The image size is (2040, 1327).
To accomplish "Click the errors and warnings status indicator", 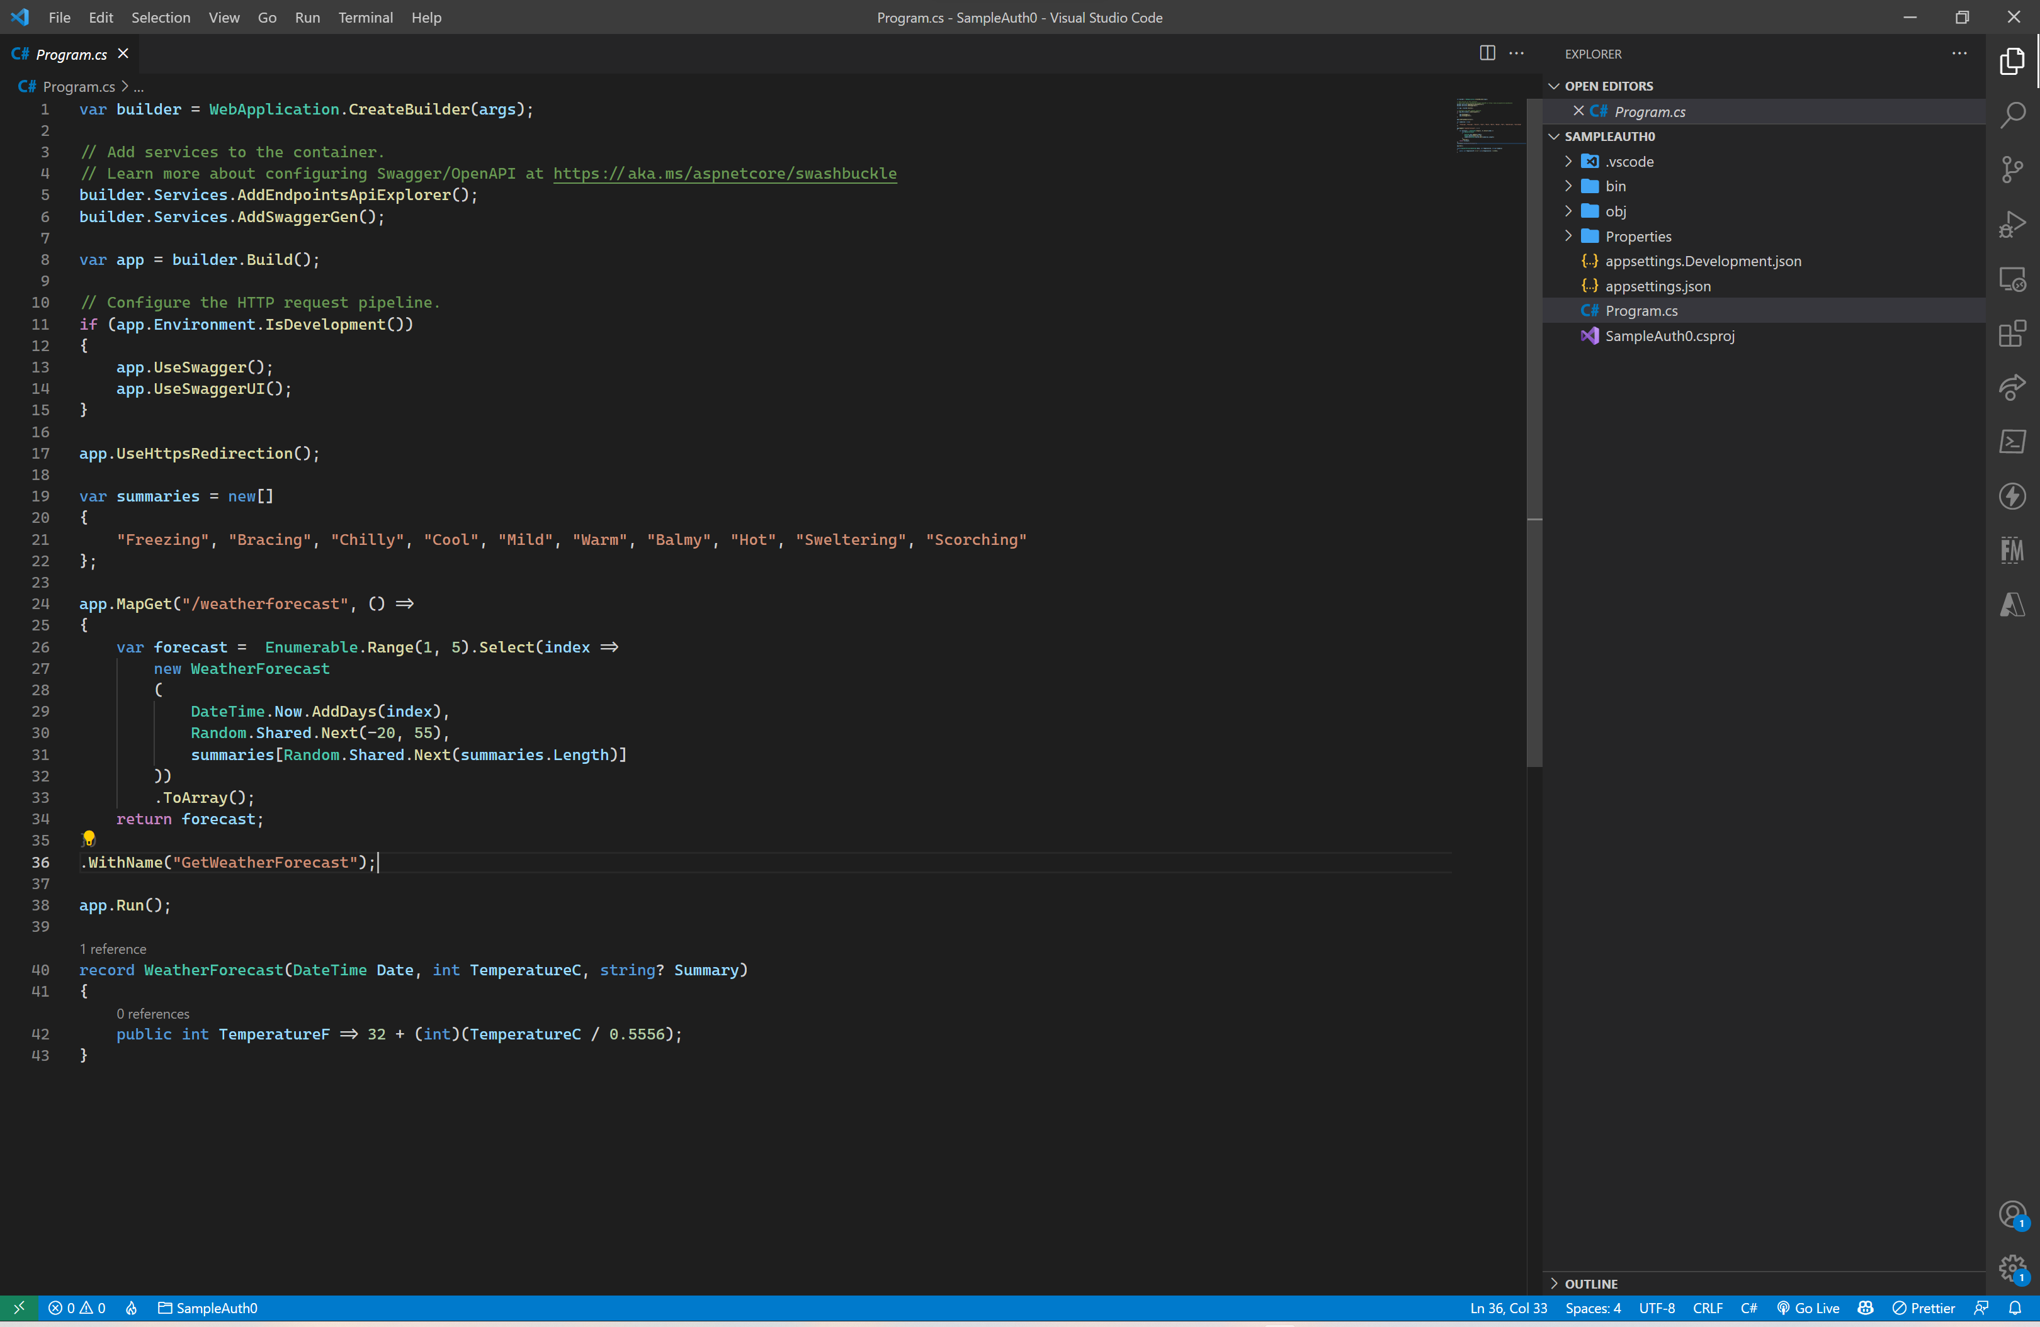I will coord(77,1308).
